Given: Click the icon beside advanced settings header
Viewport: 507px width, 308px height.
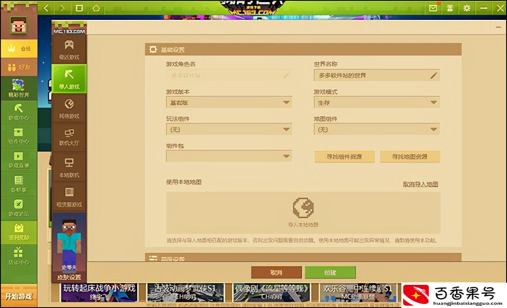Looking at the screenshot, I should (x=153, y=258).
